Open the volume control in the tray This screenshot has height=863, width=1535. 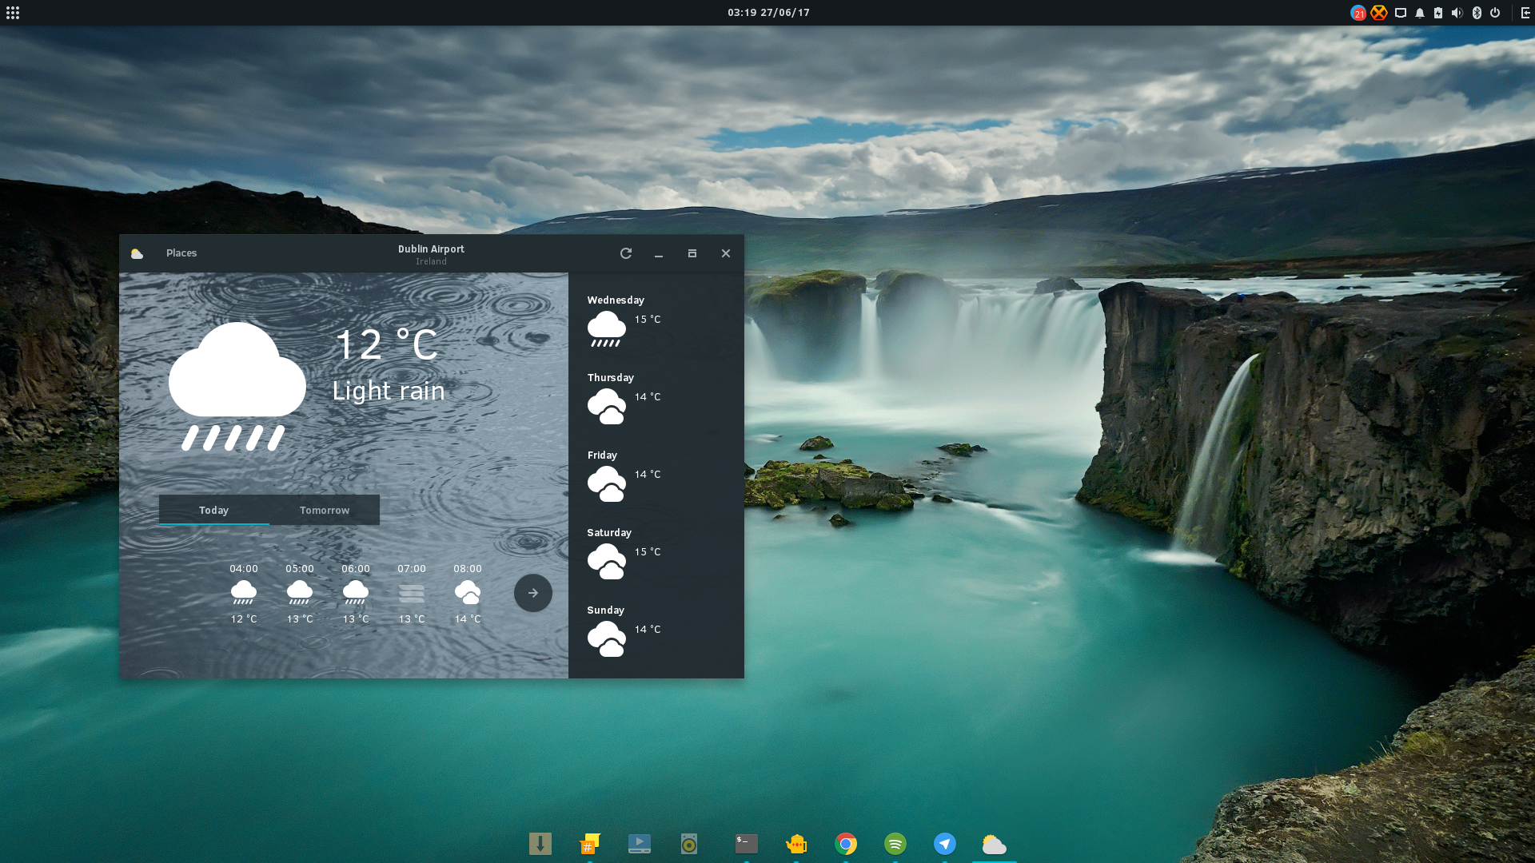(x=1457, y=13)
